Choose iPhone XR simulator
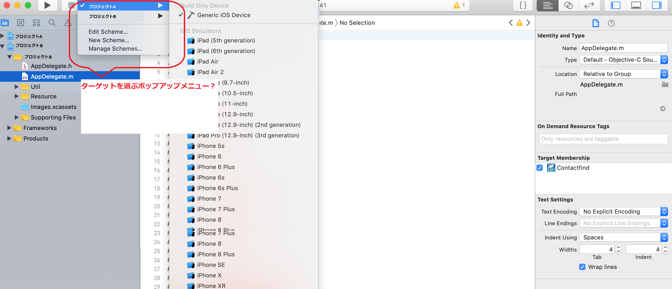This screenshot has height=289, width=672. pyautogui.click(x=211, y=286)
